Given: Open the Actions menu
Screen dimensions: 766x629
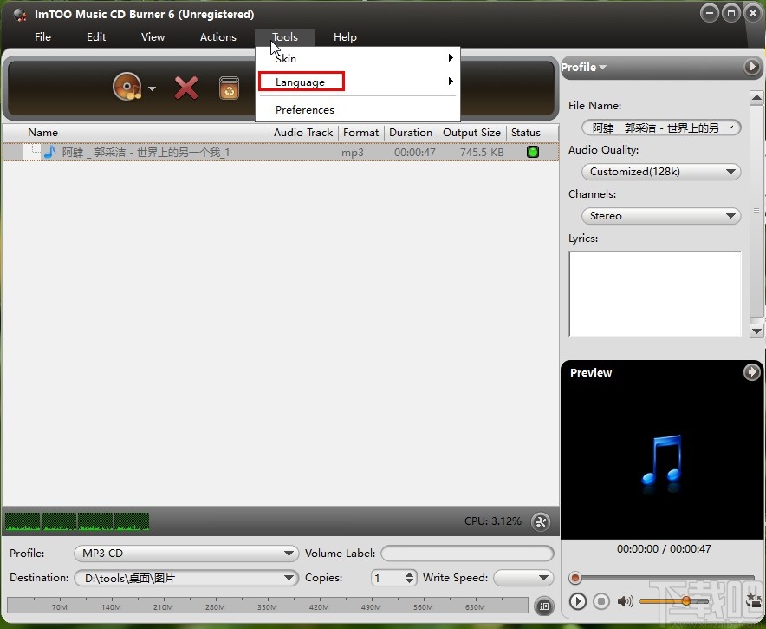Looking at the screenshot, I should 217,37.
